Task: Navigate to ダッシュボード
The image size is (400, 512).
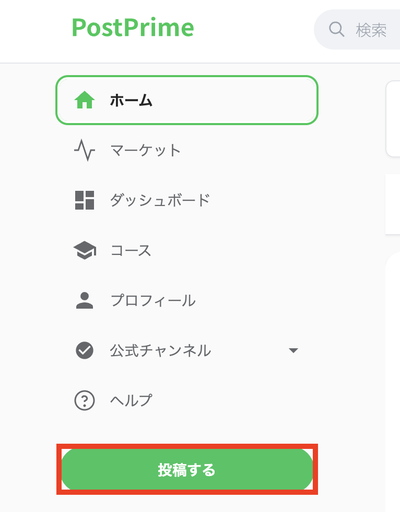Action: (x=157, y=200)
